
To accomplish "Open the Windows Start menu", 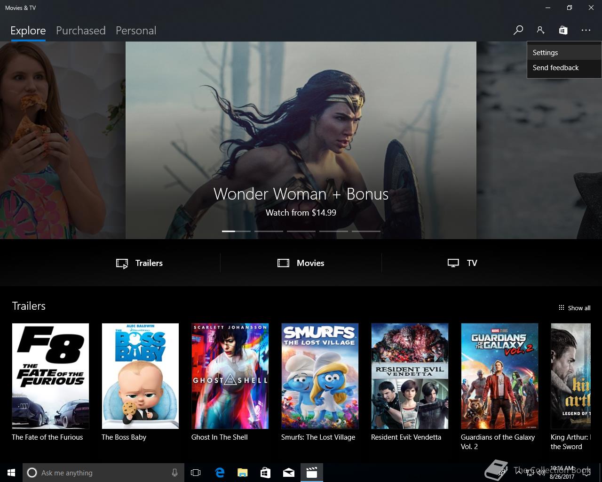I will (11, 473).
